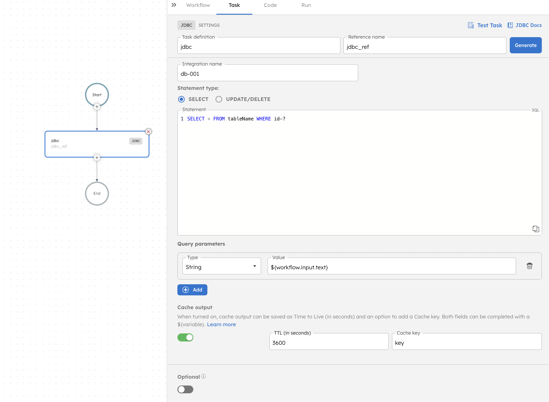Image resolution: width=549 pixels, height=402 pixels.
Task: Click the Test Task document icon
Action: tap(471, 25)
